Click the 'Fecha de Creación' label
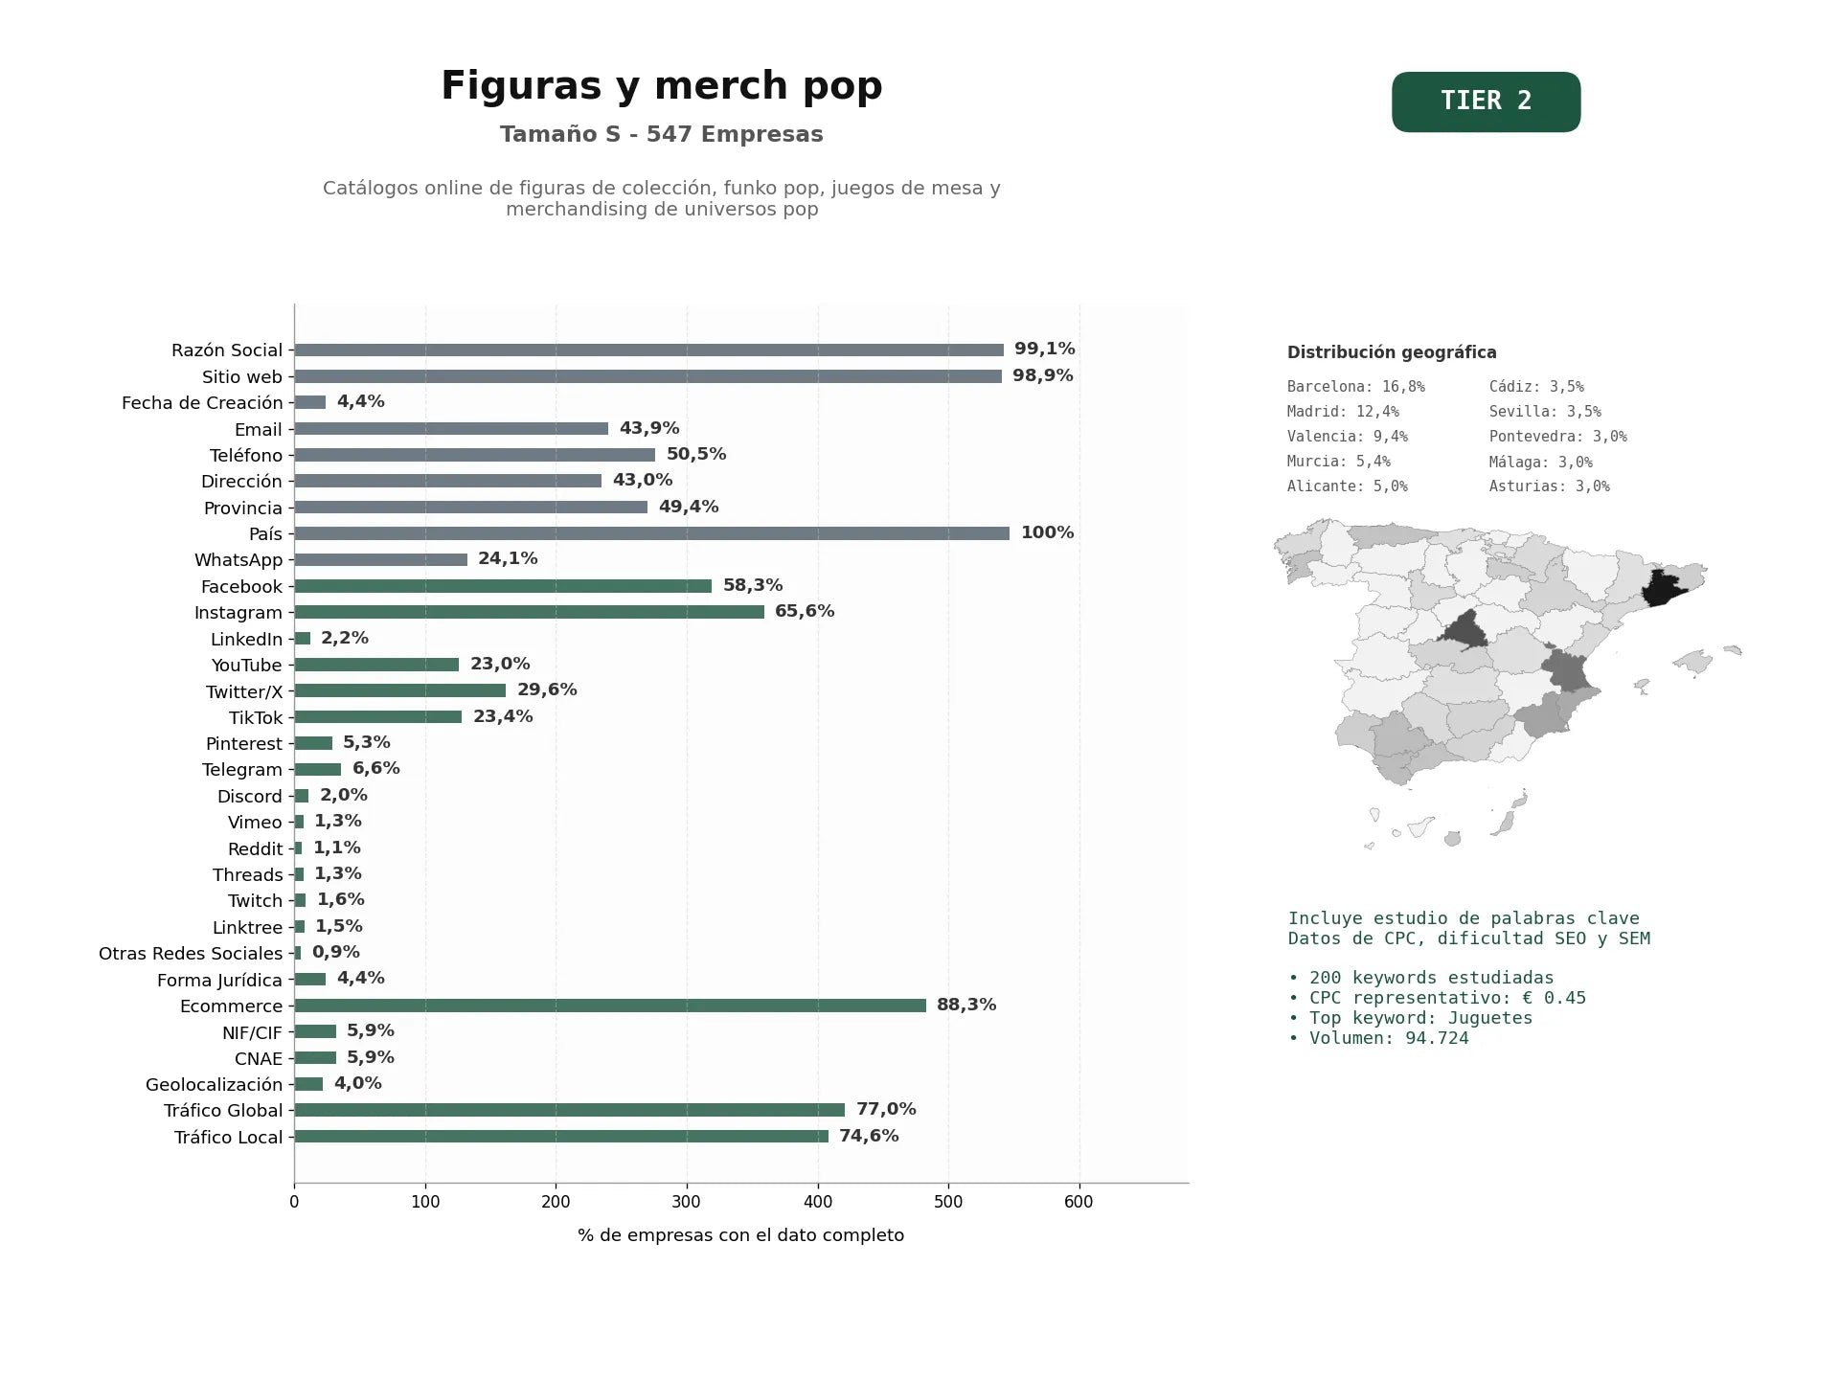The width and height of the screenshot is (1839, 1379). click(x=202, y=403)
